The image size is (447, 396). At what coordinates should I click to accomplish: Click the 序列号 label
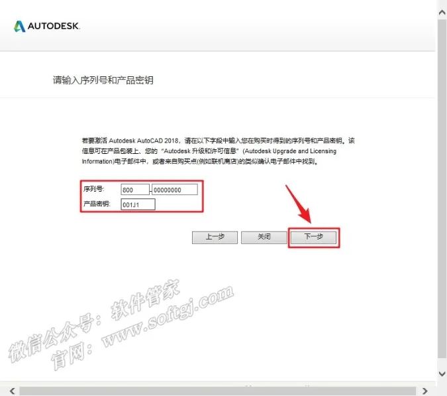click(x=93, y=190)
